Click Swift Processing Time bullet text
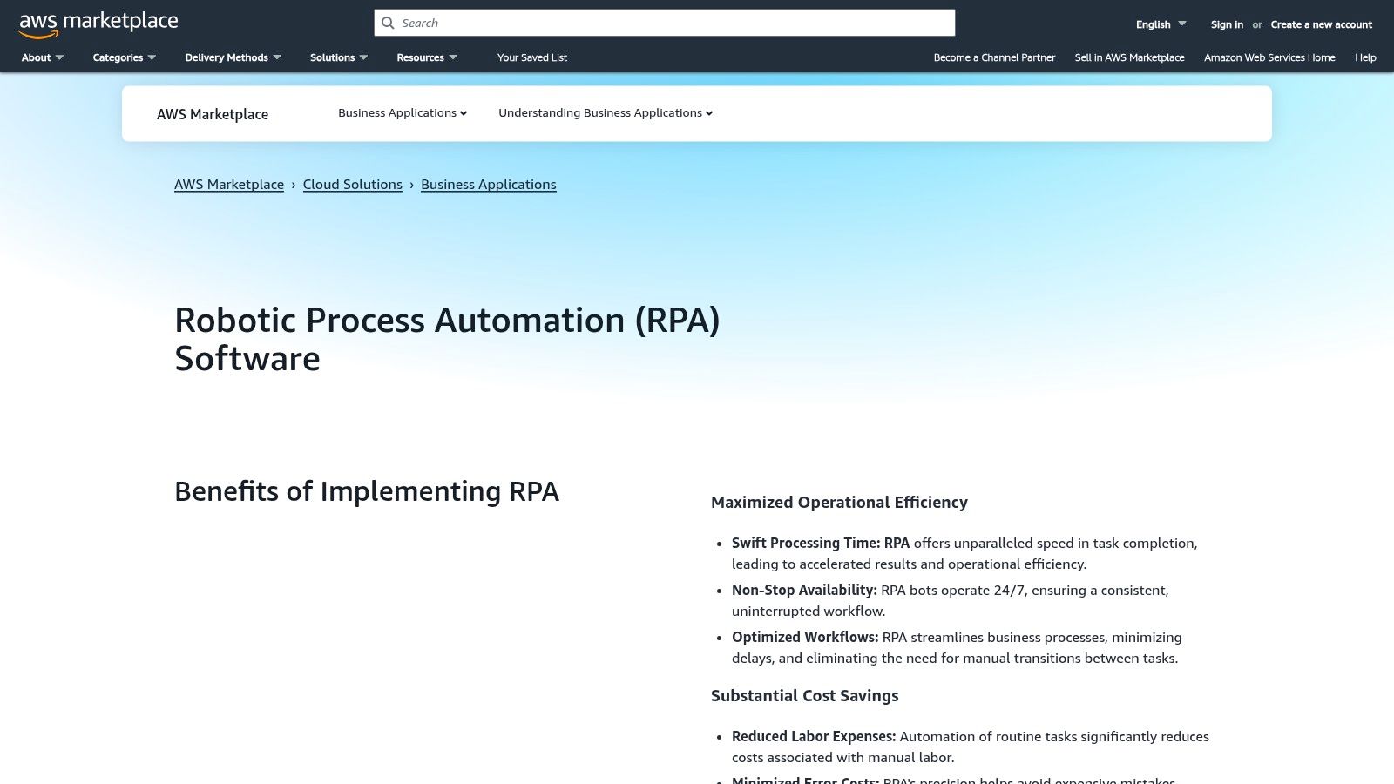The height and width of the screenshot is (784, 1394). (964, 553)
